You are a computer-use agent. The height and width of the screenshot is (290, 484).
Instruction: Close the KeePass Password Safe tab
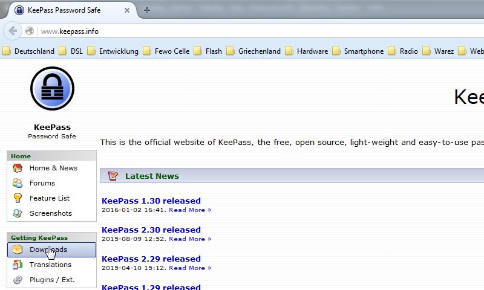[x=127, y=10]
